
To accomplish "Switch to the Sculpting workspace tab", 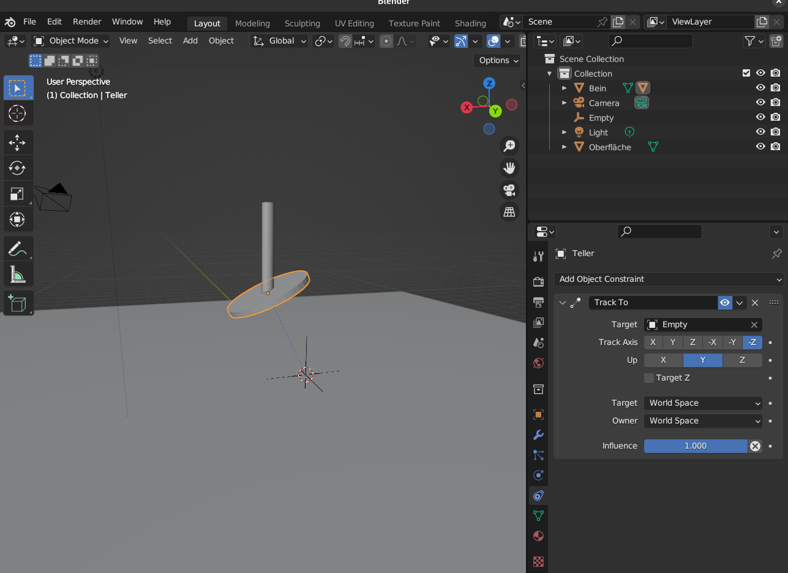I will pos(302,23).
